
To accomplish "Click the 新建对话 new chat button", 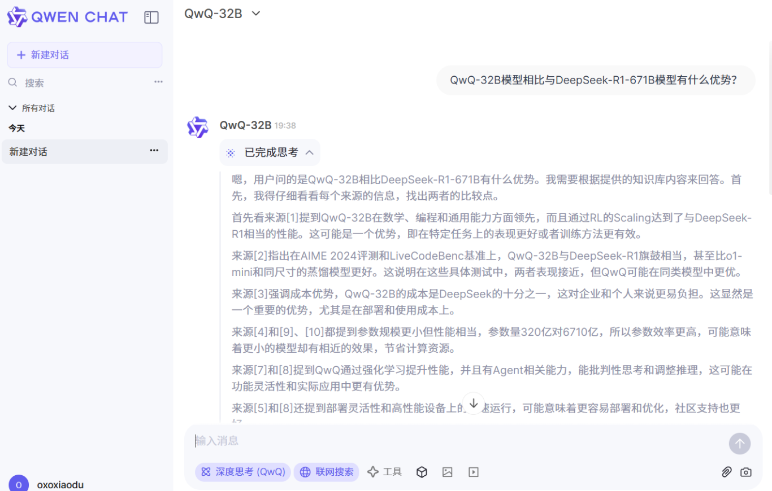I will click(x=84, y=54).
